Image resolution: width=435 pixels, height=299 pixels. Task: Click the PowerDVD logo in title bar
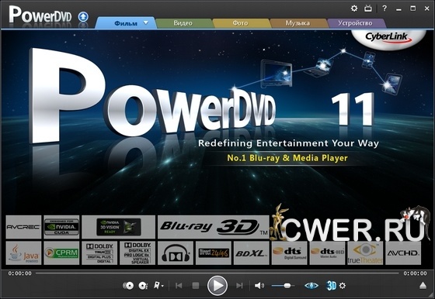[x=40, y=15]
